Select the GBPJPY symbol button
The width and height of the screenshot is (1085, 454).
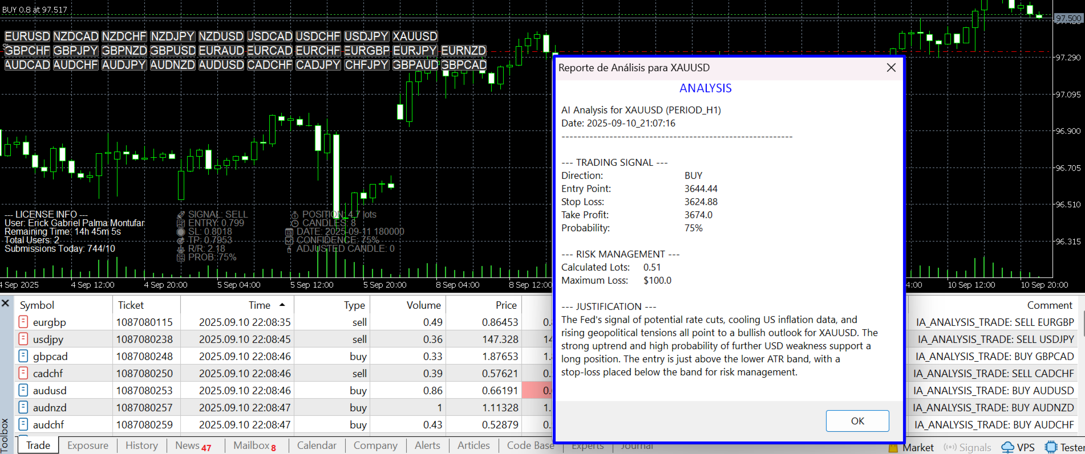click(x=76, y=50)
